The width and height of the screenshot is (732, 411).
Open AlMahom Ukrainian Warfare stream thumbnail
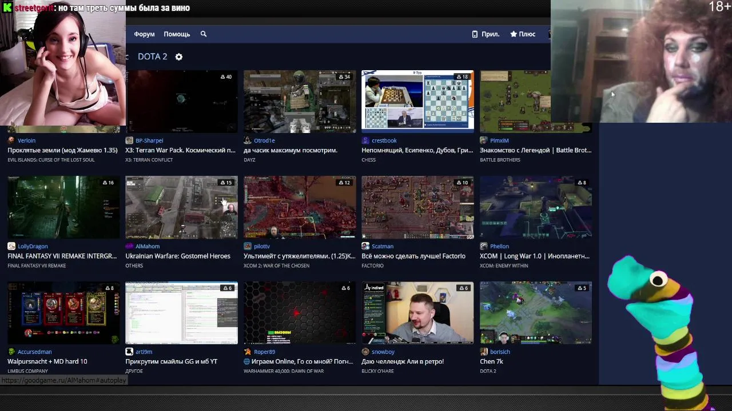181,207
